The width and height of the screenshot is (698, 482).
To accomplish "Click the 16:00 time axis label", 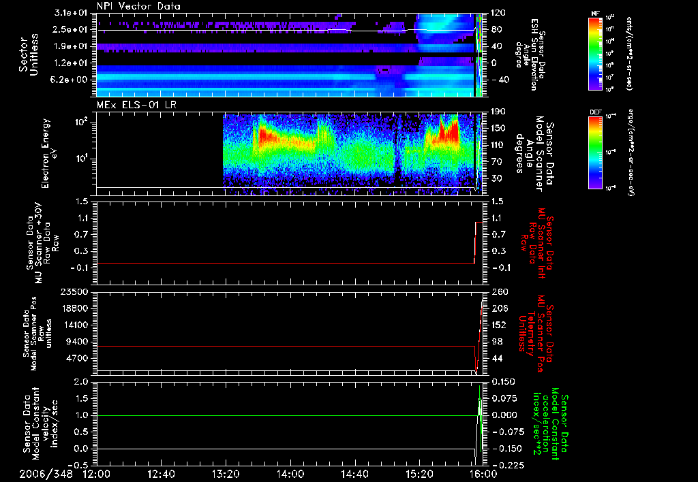I will tap(482, 472).
